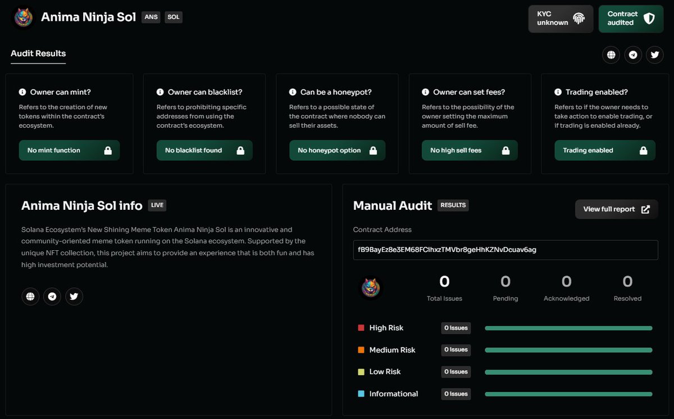
Task: Click the shield icon on Contract audited
Action: [649, 19]
